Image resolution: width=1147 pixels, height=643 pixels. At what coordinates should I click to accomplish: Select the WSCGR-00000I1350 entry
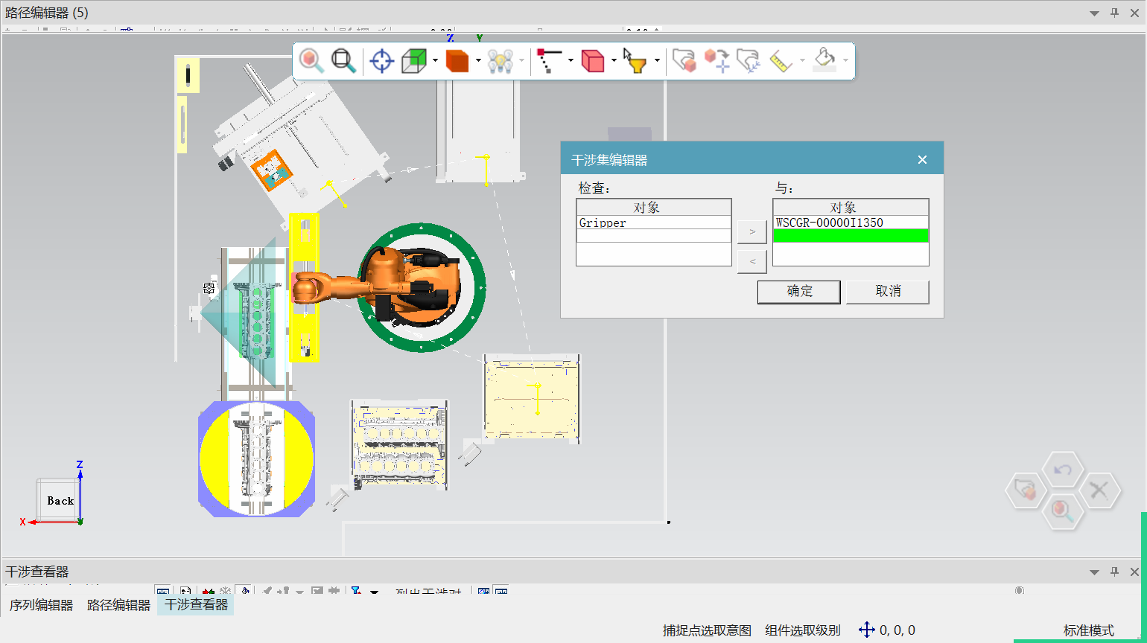[851, 223]
